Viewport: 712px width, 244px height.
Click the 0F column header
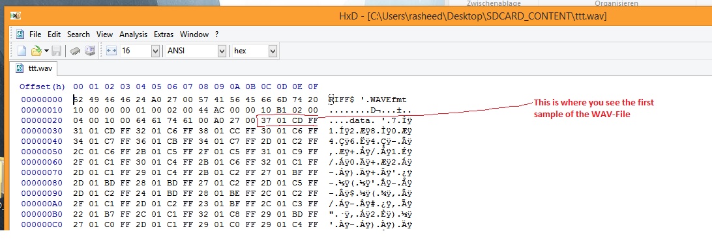pyautogui.click(x=313, y=87)
